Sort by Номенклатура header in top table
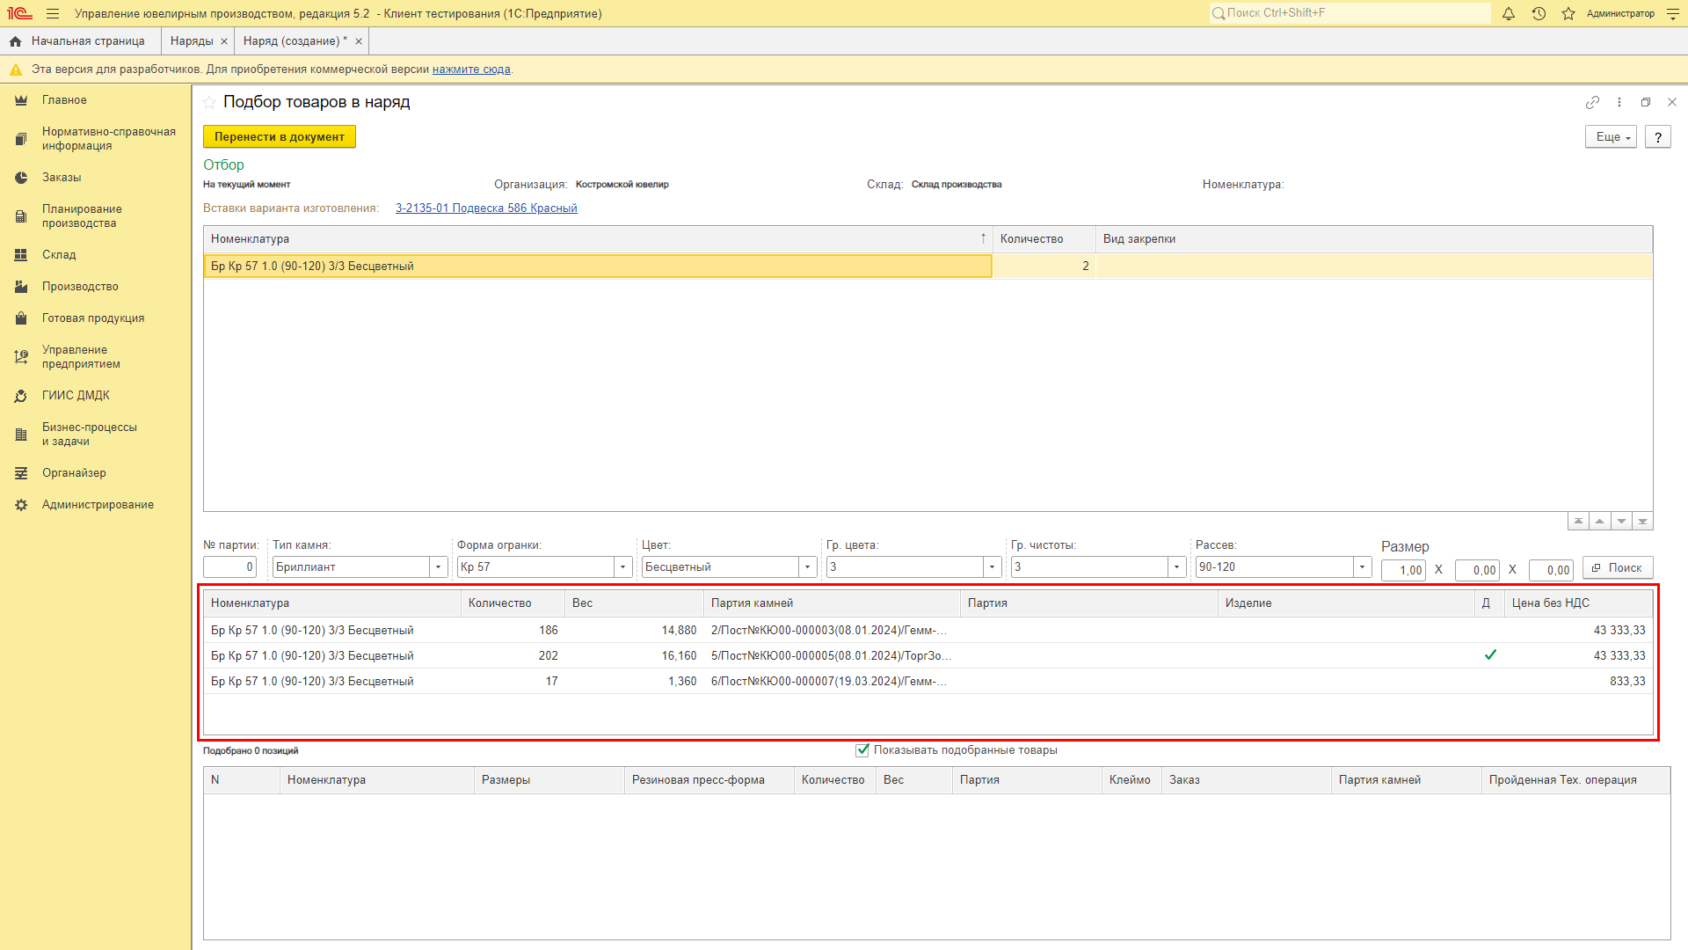Image resolution: width=1688 pixels, height=950 pixels. pos(598,239)
